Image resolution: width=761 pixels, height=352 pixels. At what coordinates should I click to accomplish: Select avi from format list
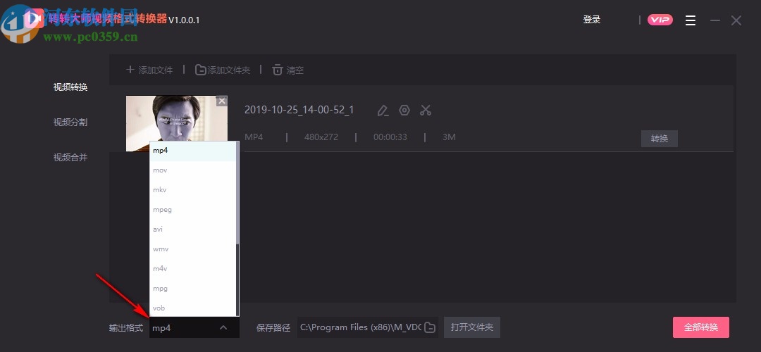192,230
